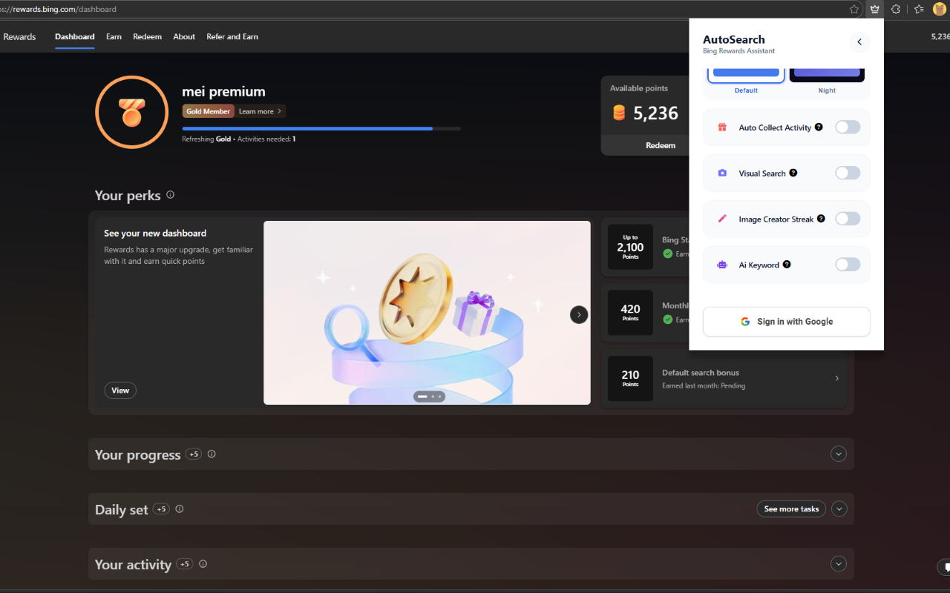Click the +5 badge next to Your activity

tap(185, 563)
